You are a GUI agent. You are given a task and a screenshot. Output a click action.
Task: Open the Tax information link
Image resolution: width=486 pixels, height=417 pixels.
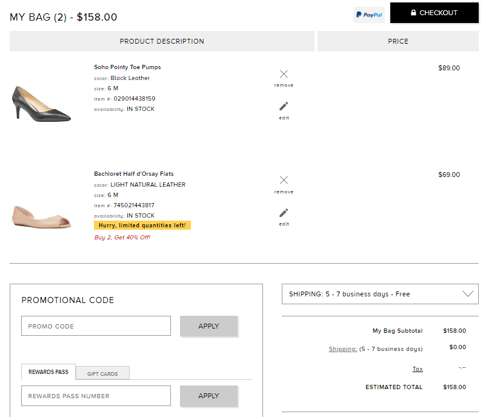point(418,369)
